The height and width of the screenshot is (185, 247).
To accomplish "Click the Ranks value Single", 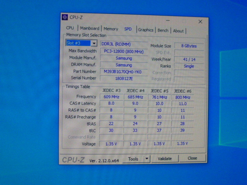I will tap(189, 66).
